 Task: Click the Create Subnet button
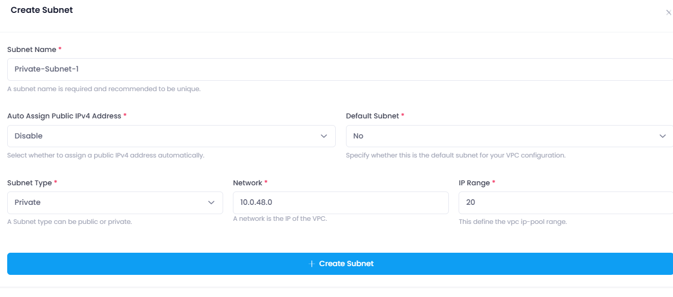(x=340, y=264)
